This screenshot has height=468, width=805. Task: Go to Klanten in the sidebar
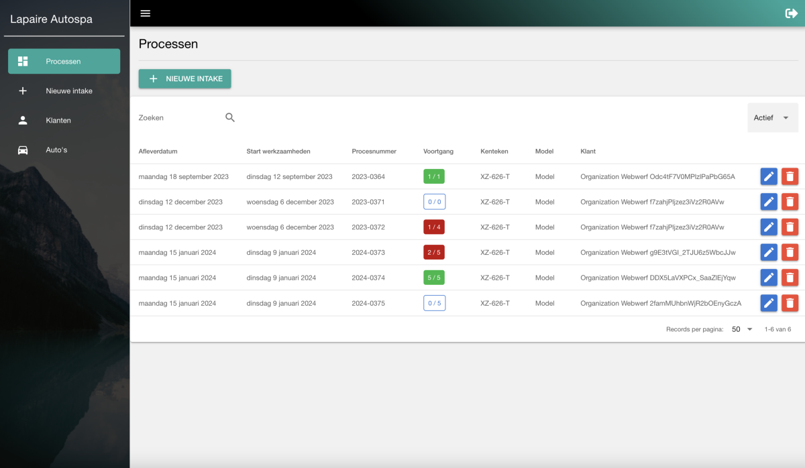pyautogui.click(x=58, y=121)
